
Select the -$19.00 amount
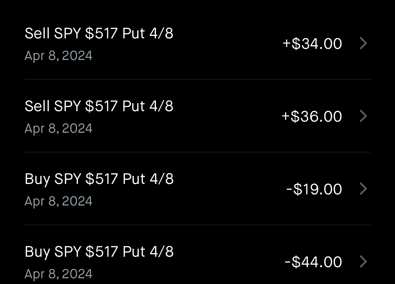point(314,189)
